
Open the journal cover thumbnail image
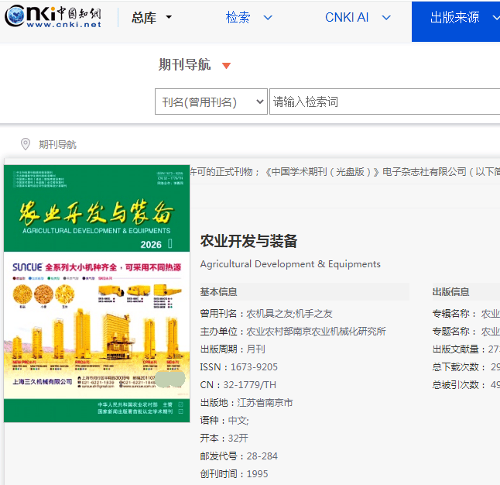click(97, 294)
